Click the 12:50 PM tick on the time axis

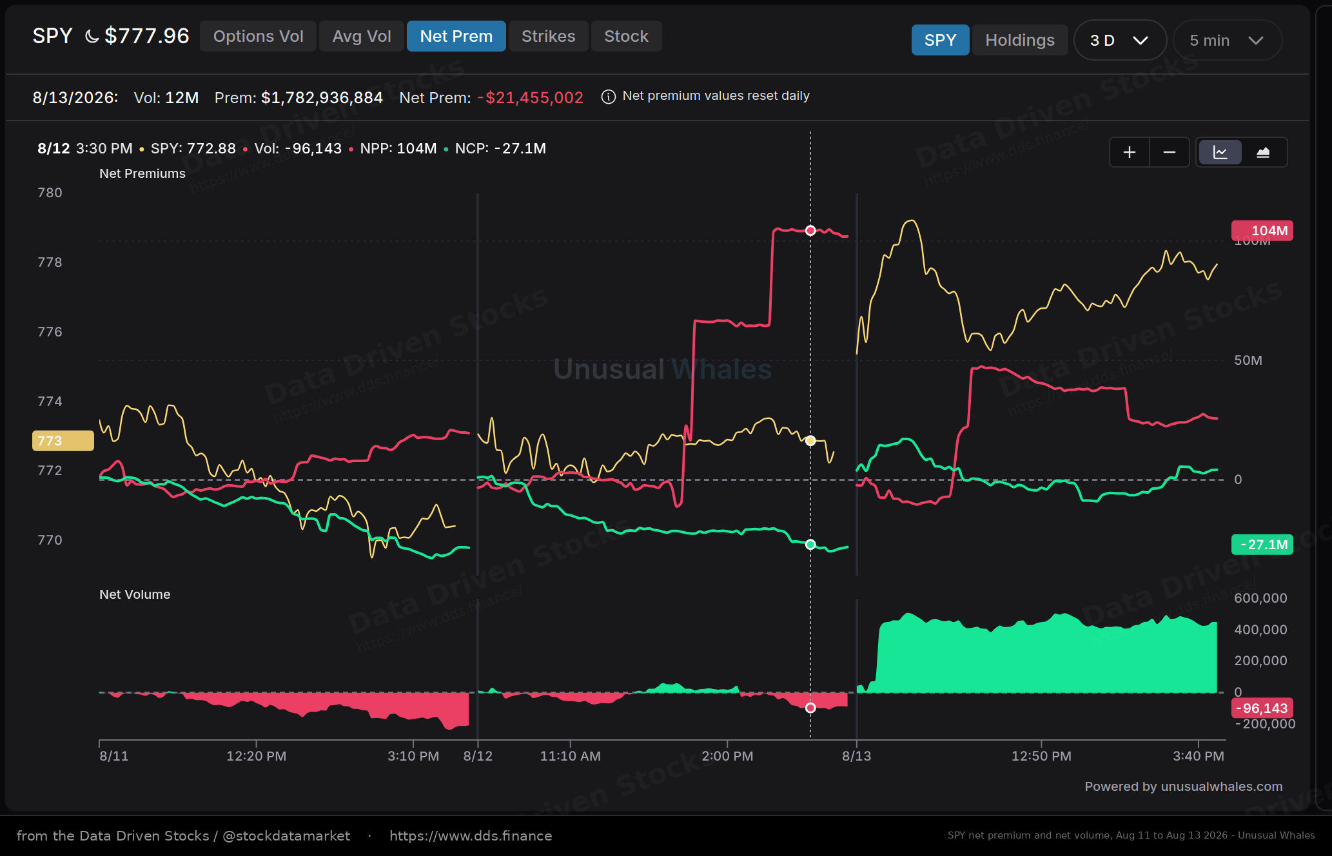(1041, 756)
